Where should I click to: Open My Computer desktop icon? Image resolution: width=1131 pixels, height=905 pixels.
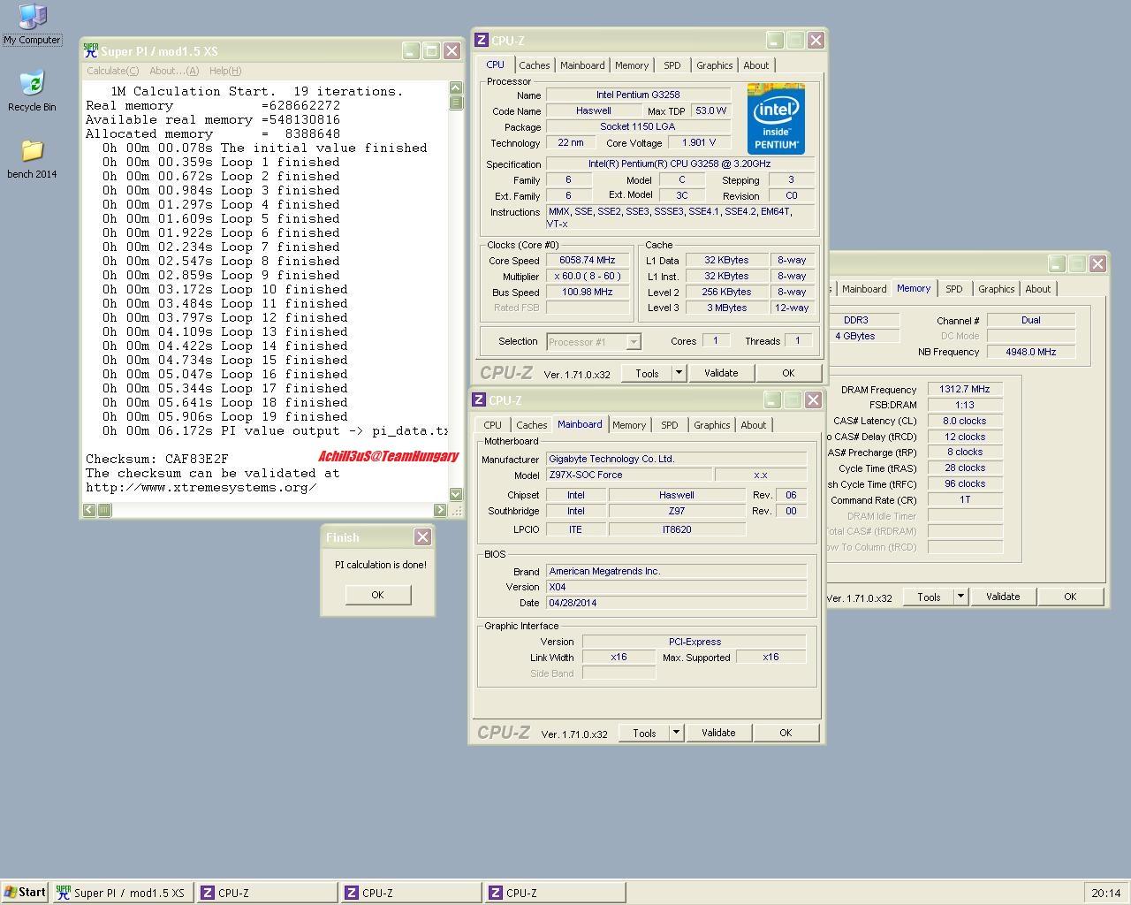coord(32,18)
